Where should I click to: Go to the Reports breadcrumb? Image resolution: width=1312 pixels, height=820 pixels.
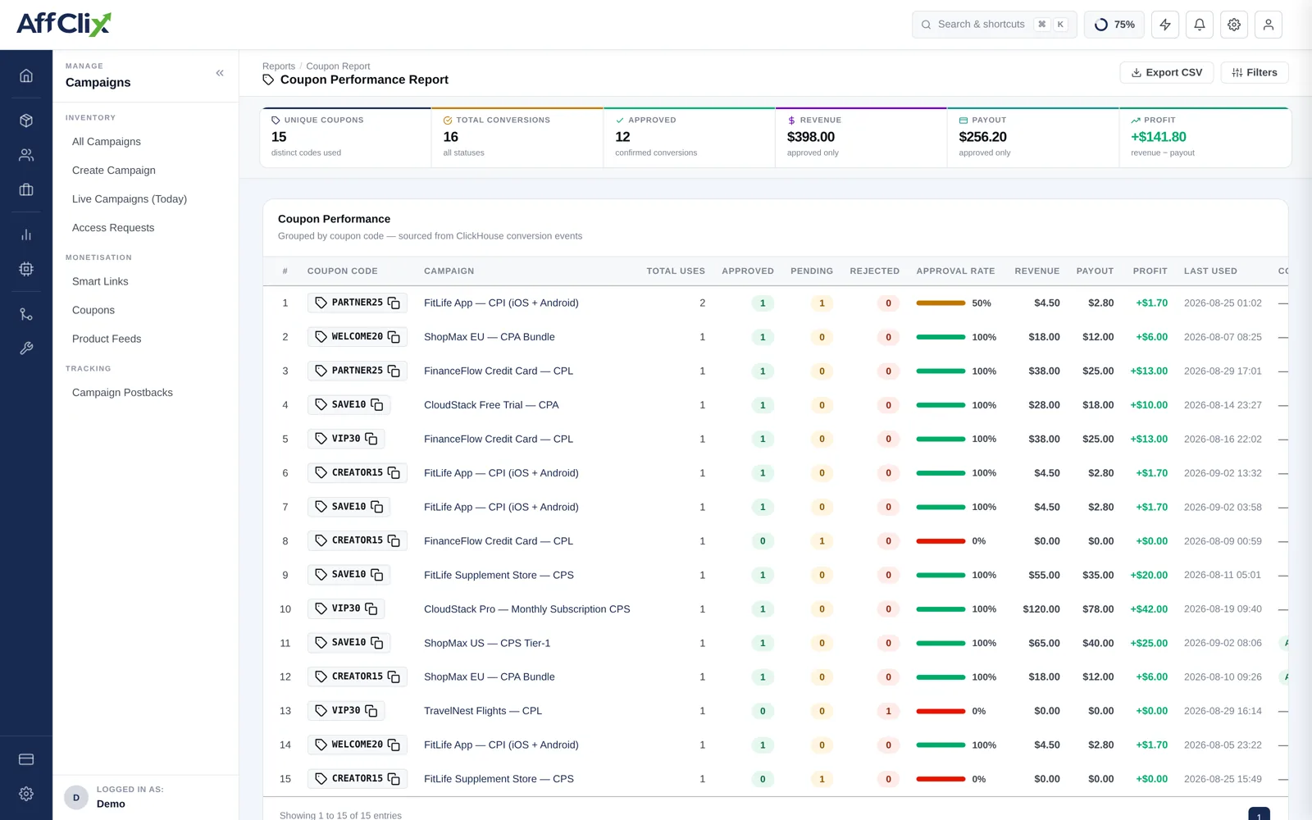click(x=279, y=66)
